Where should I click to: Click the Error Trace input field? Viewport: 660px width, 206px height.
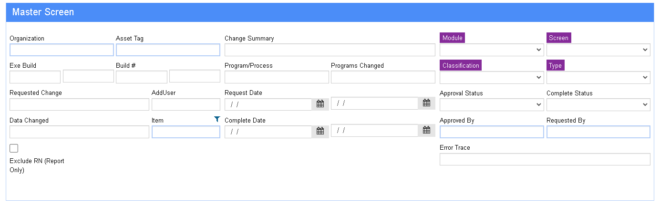(545, 159)
